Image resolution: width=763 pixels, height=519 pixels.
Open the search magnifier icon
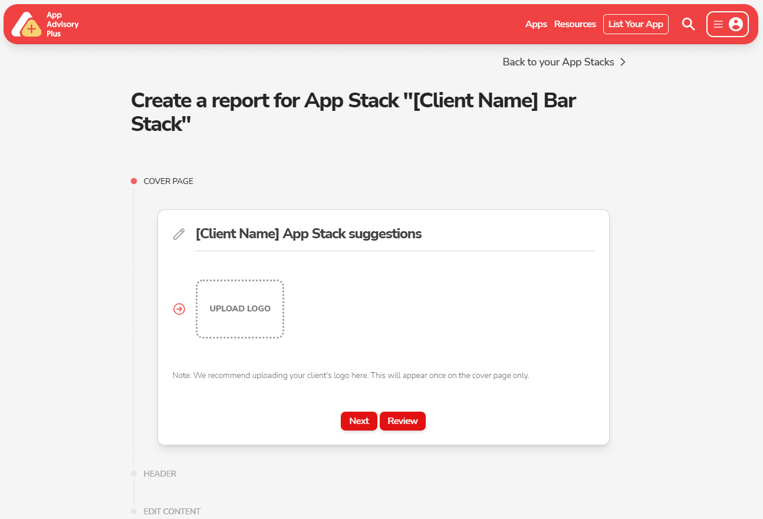point(688,24)
